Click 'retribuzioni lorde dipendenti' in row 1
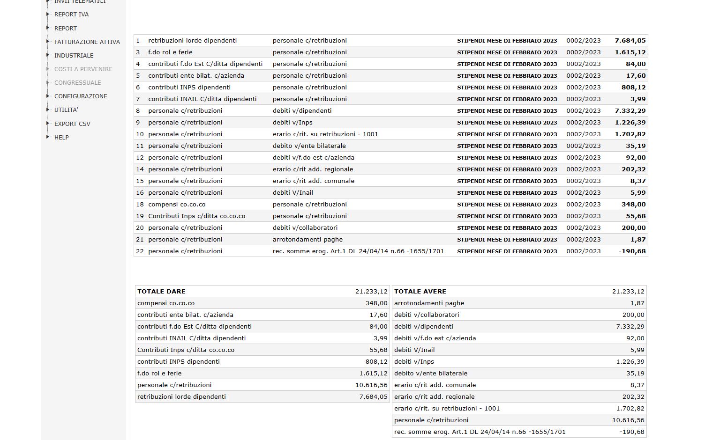Screen dimensions: 720x440 [193, 40]
